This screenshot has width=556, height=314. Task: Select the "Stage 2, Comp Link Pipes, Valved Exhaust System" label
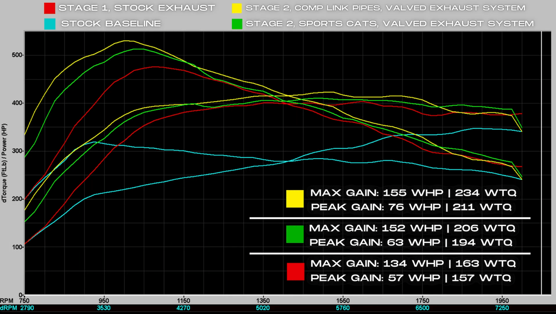coord(386,8)
